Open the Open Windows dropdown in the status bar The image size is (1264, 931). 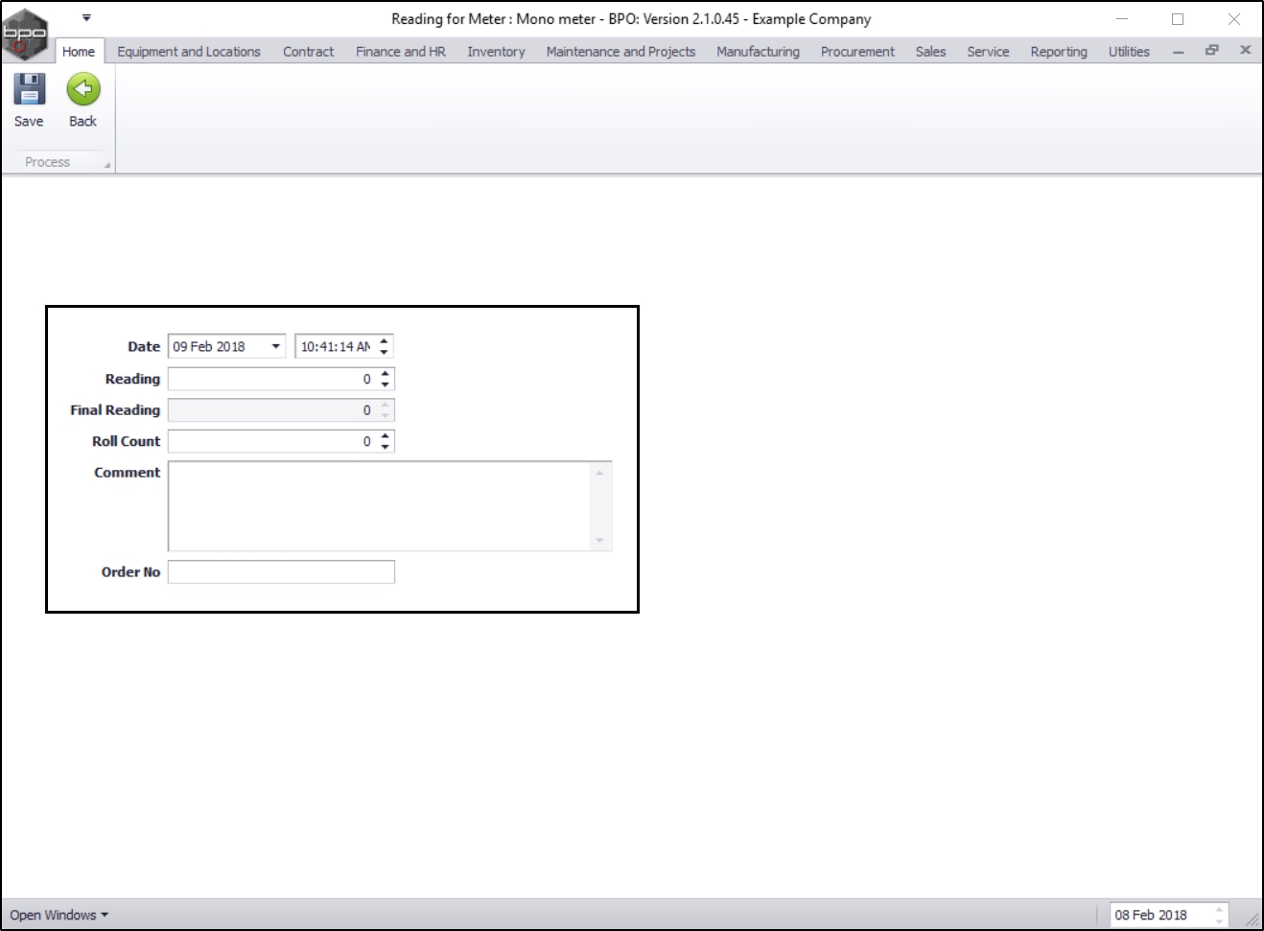tap(59, 915)
